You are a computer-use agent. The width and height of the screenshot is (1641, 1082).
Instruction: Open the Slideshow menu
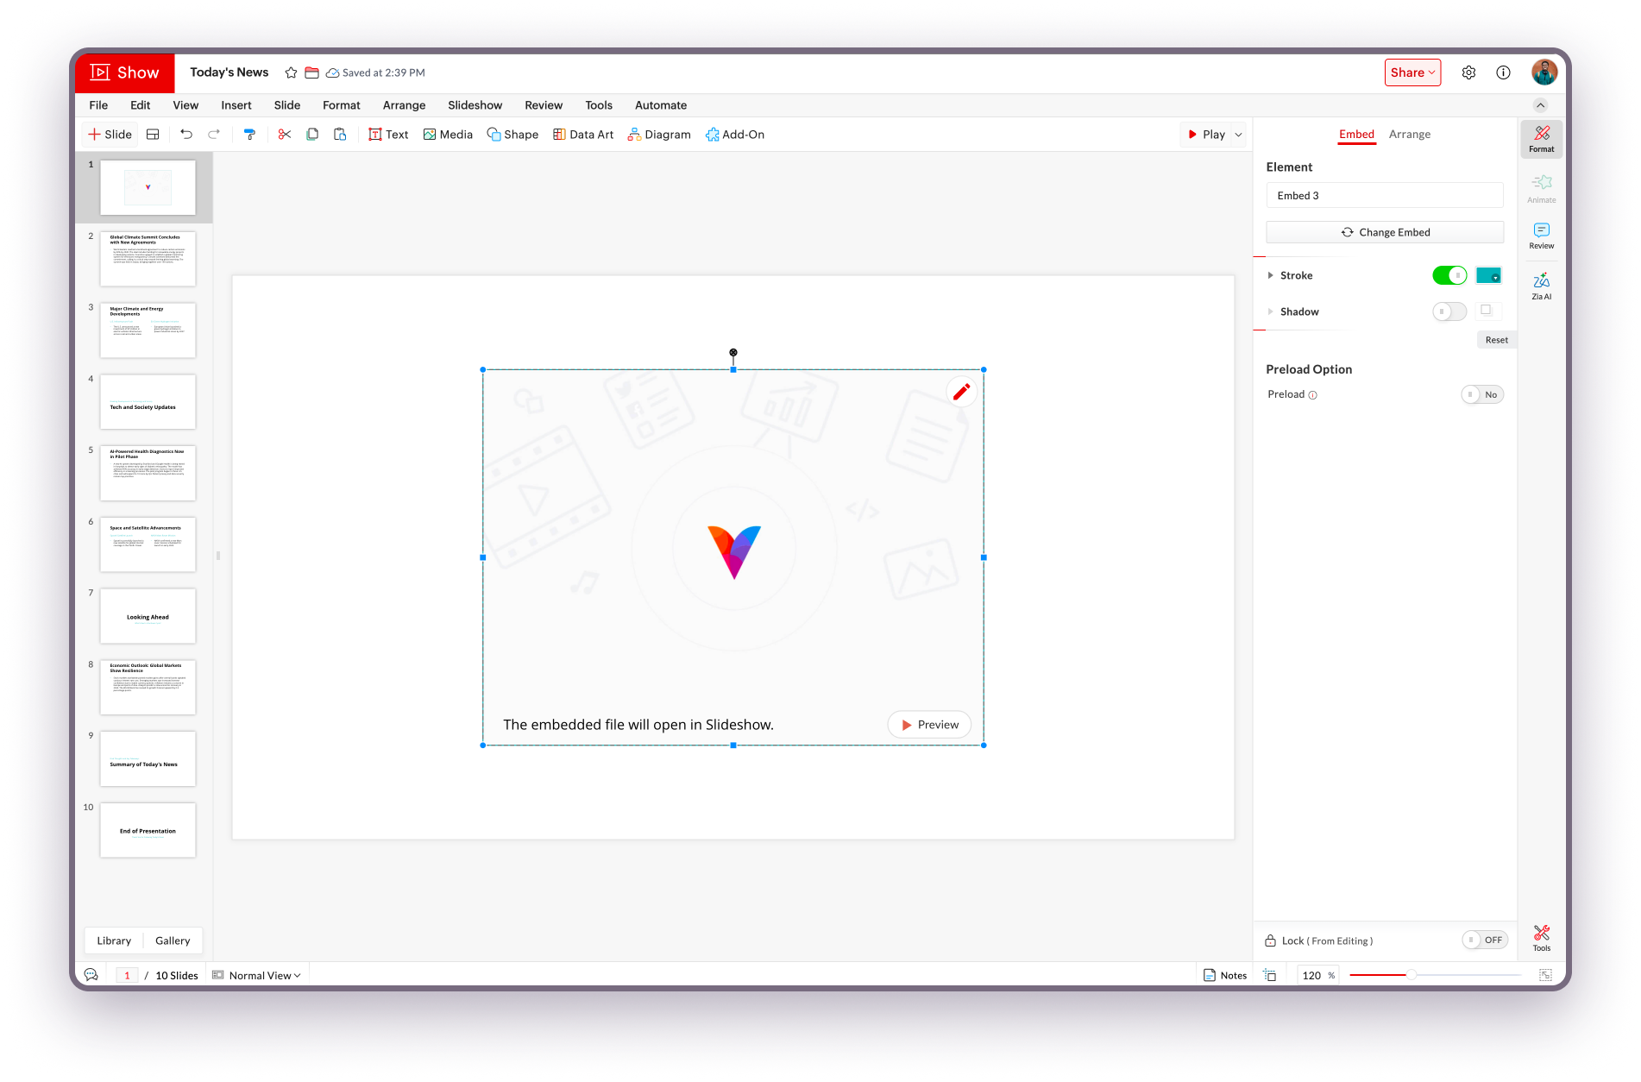point(475,105)
